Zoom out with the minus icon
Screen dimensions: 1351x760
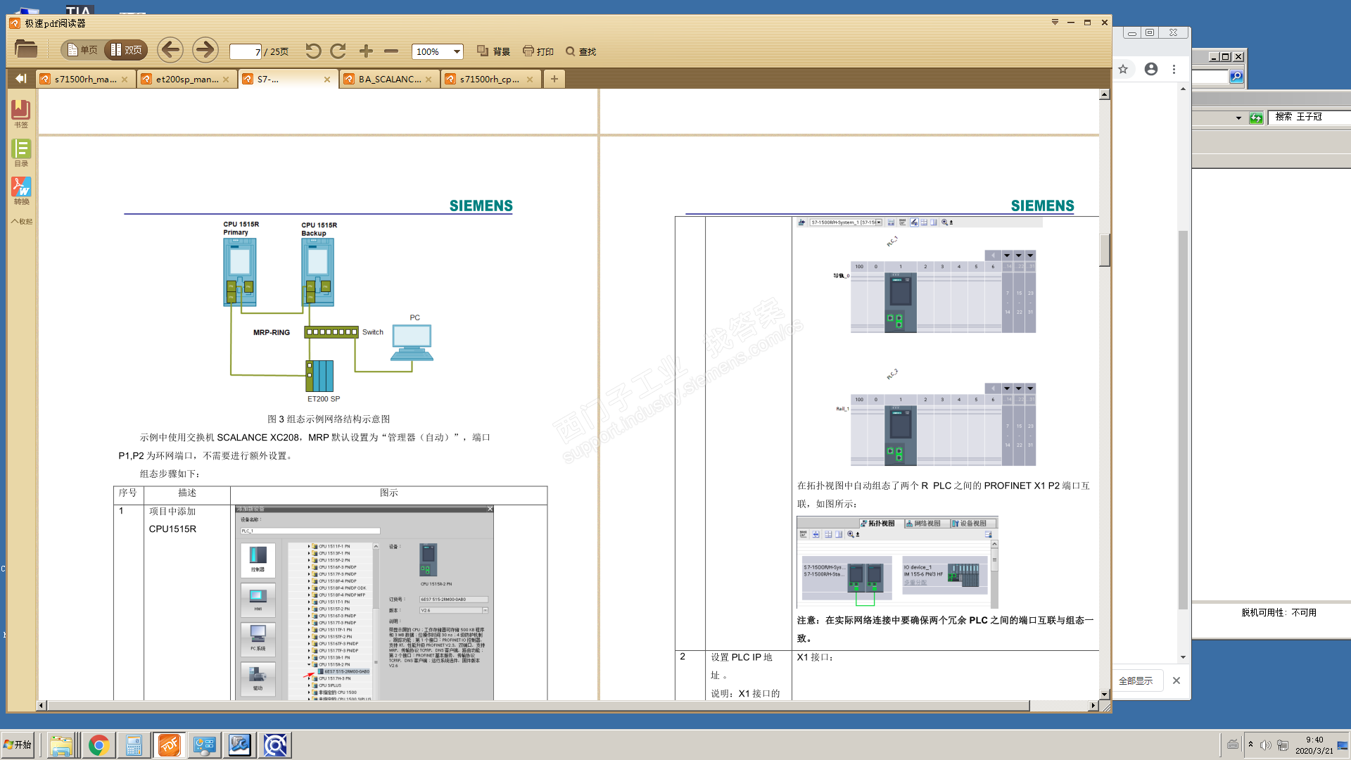tap(391, 51)
